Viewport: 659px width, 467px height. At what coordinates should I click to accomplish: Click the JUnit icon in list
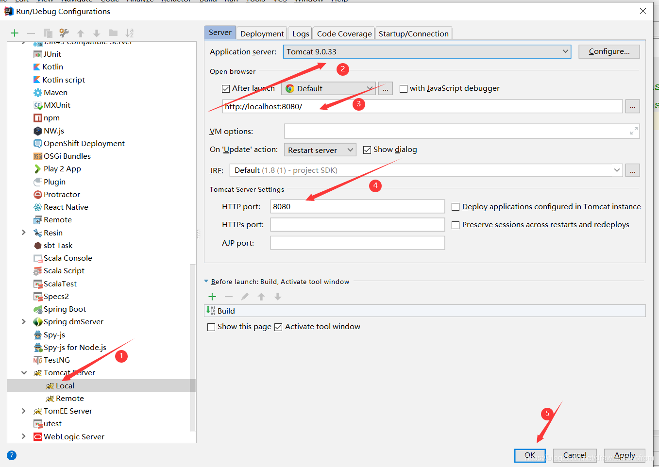(37, 54)
